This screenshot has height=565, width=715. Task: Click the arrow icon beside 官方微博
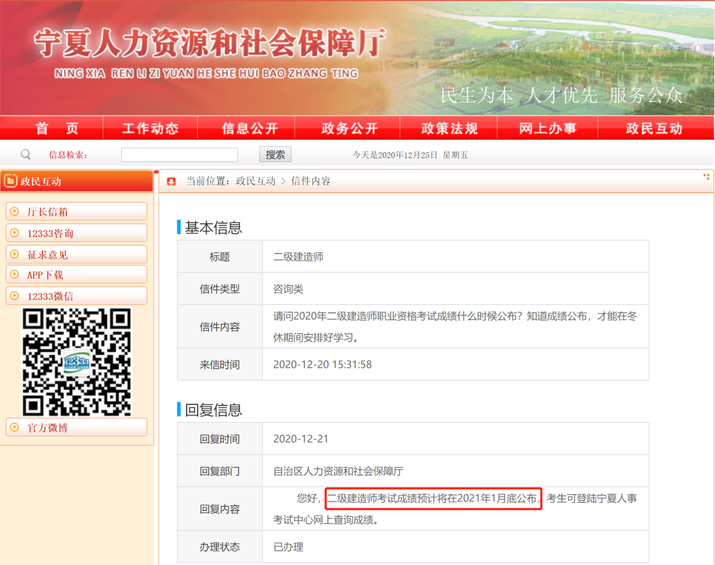15,427
